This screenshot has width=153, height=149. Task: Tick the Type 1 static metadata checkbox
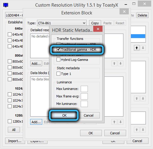click(58, 74)
